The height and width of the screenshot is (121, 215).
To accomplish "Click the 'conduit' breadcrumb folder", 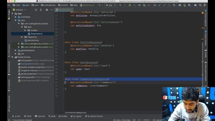I will coord(63,5).
